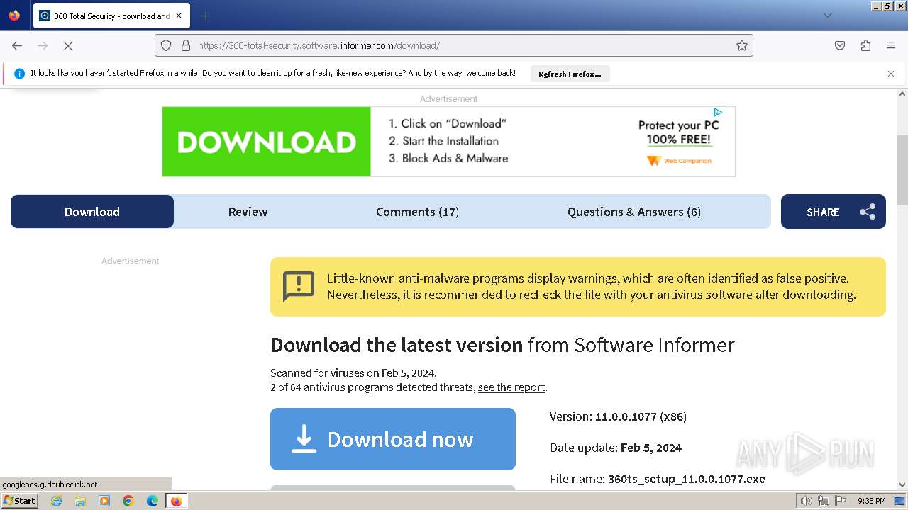Open the media player taskbar icon

click(x=104, y=501)
